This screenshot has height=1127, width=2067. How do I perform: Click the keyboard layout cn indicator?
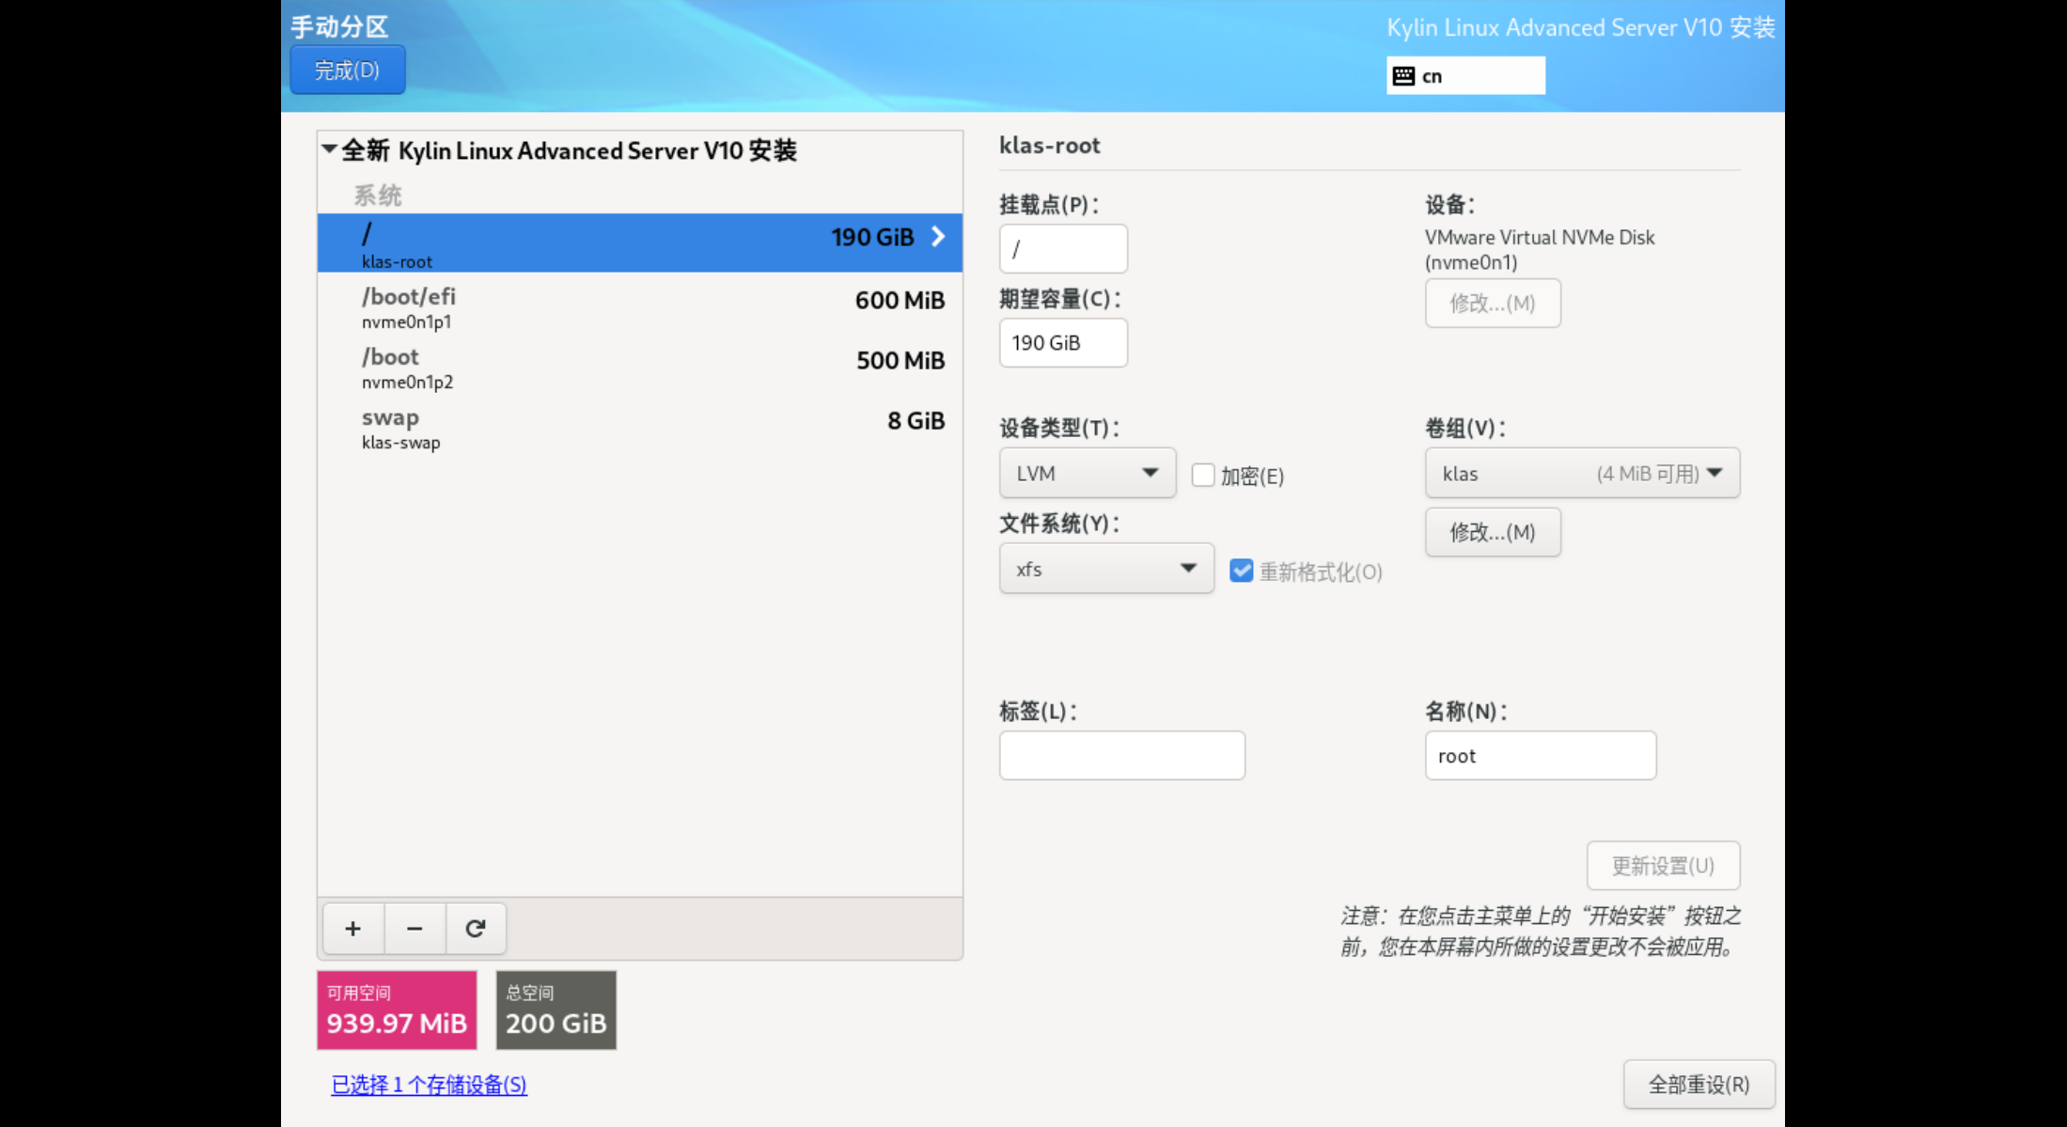pyautogui.click(x=1464, y=76)
